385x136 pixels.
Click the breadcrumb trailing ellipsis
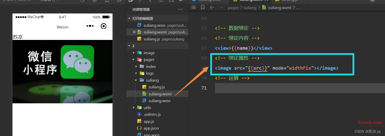pyautogui.click(x=297, y=8)
